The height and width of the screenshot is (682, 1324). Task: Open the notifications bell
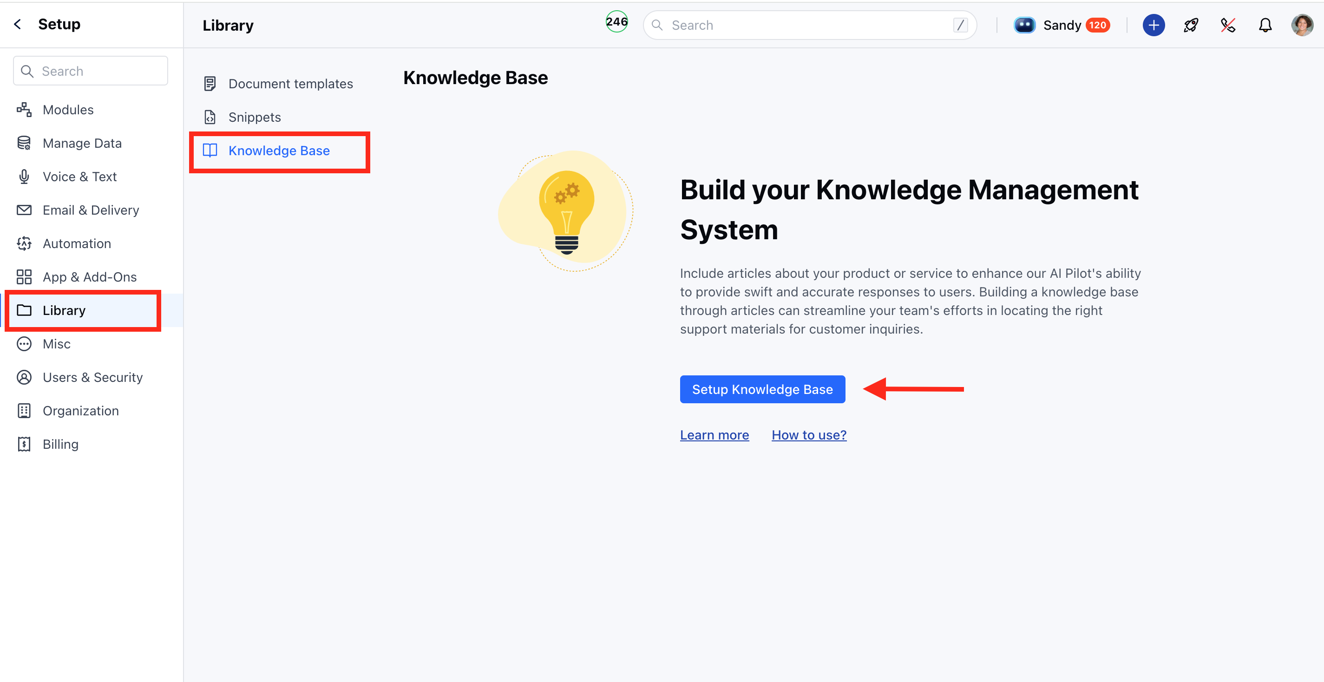1265,25
